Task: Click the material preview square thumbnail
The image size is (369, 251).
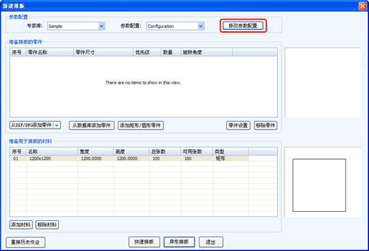Action: click(319, 185)
